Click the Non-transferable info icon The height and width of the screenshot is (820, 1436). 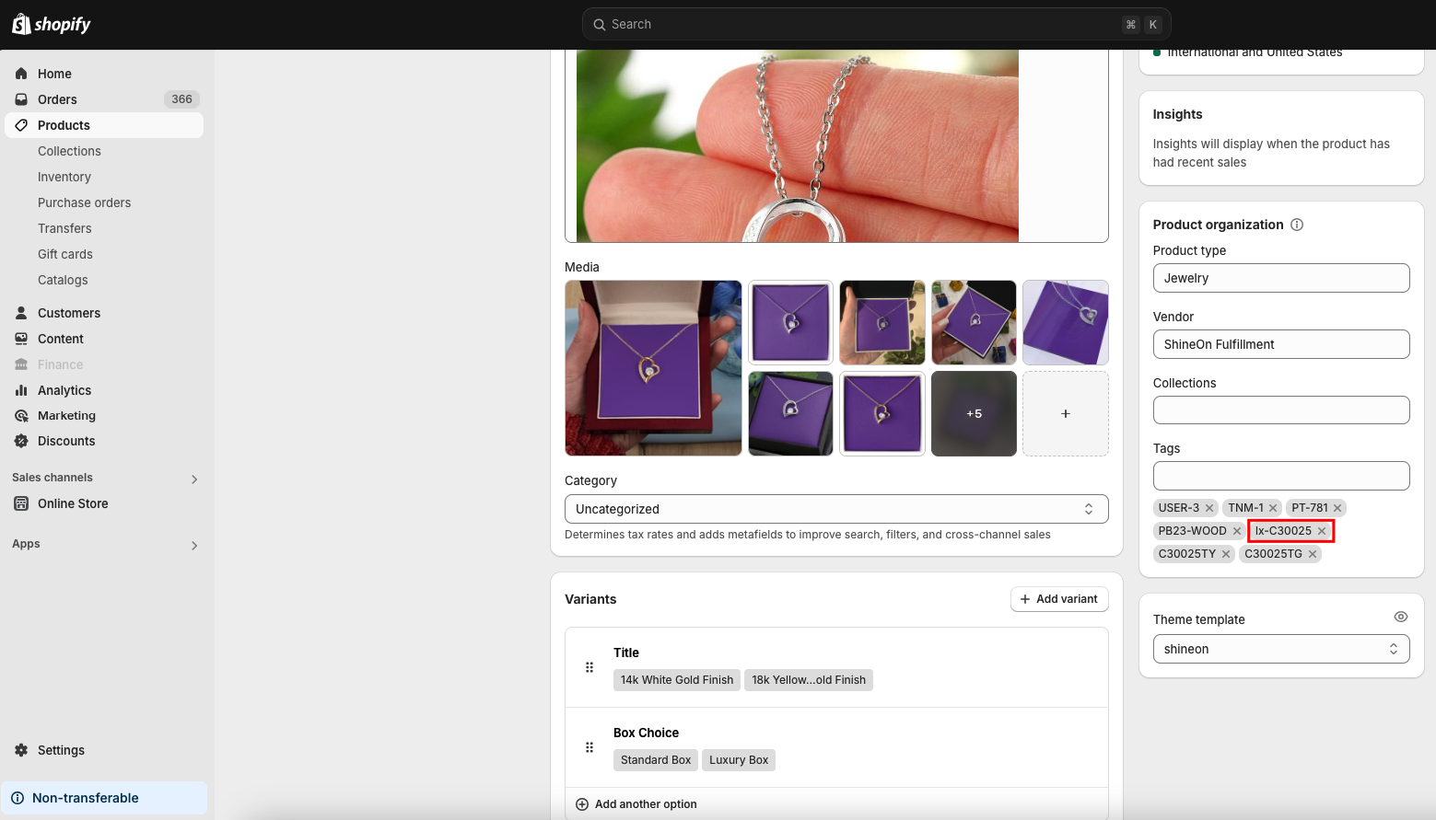tap(18, 798)
